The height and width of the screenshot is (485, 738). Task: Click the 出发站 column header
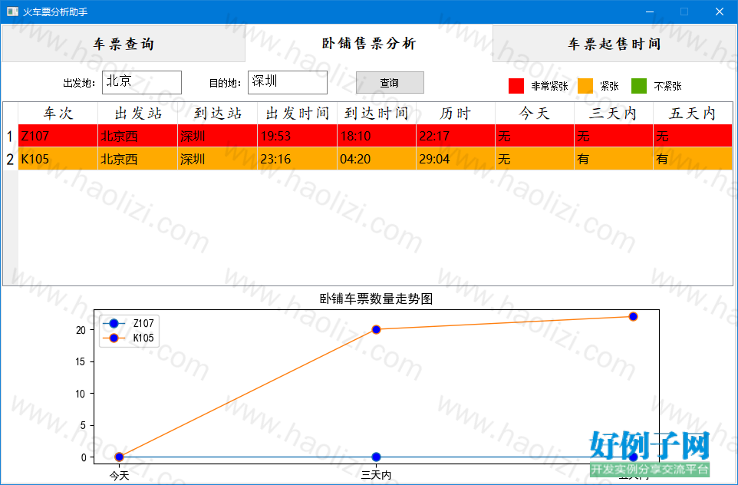tap(137, 114)
